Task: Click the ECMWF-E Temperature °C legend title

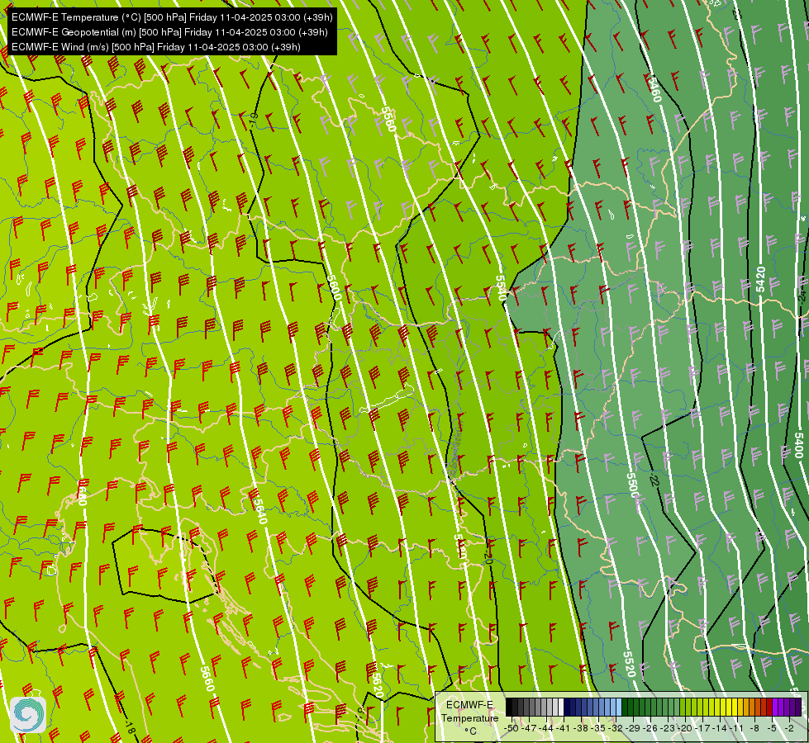Action: (x=469, y=717)
